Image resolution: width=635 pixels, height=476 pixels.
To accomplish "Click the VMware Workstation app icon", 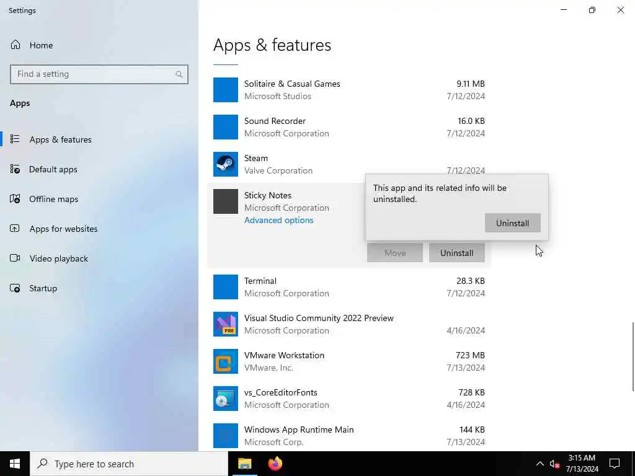I will 226,361.
